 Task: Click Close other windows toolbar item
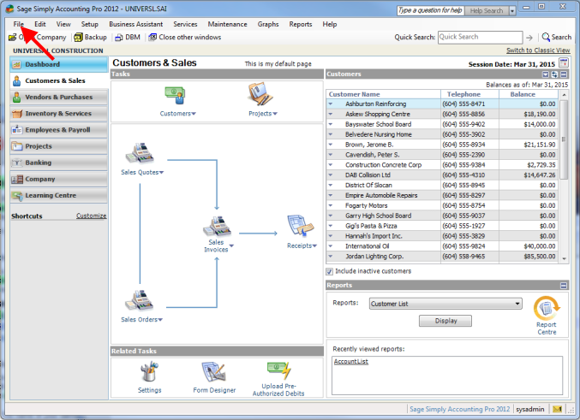[x=184, y=38]
